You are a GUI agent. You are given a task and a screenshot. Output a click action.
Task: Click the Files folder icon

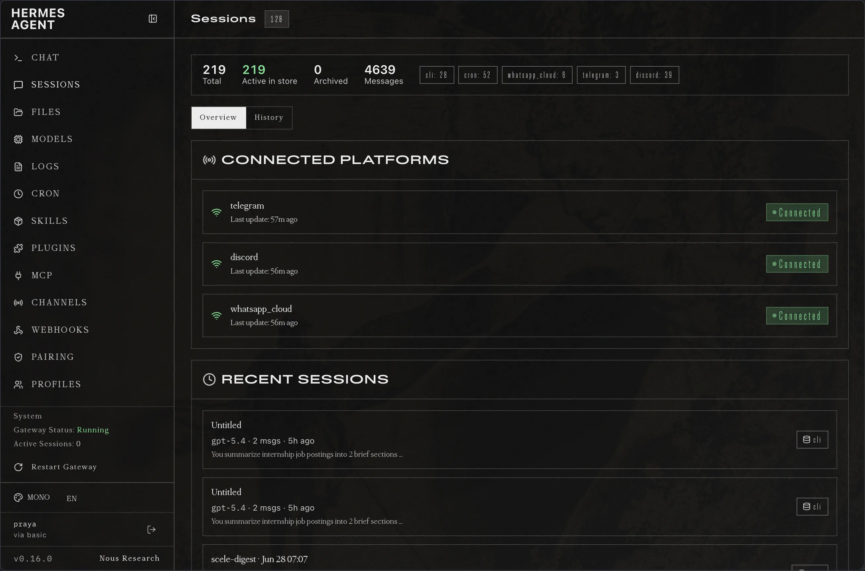18,112
